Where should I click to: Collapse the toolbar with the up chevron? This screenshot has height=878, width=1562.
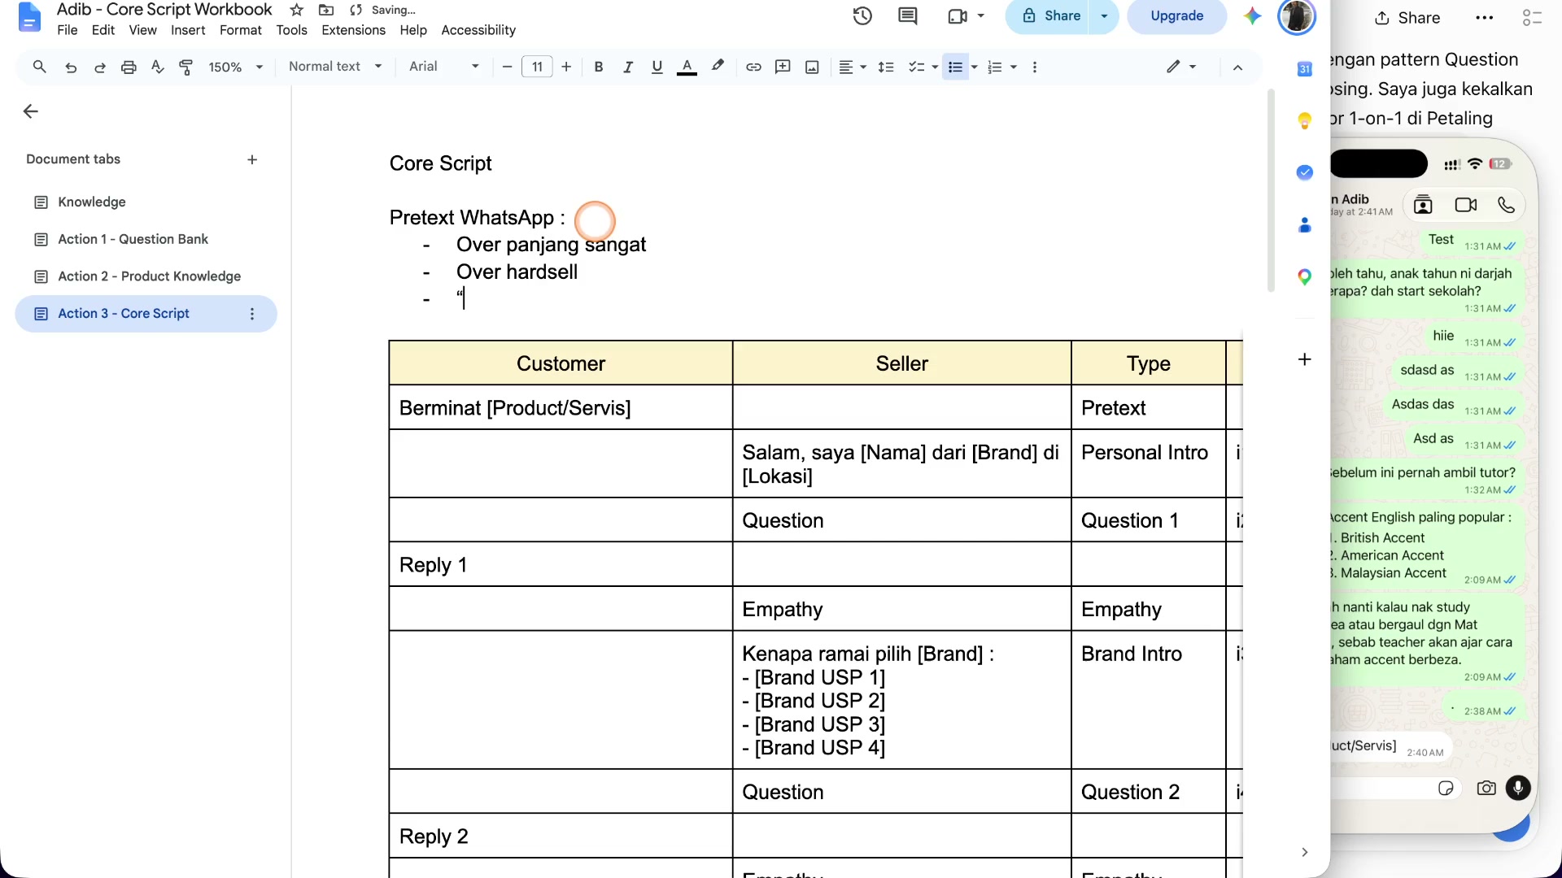point(1237,67)
